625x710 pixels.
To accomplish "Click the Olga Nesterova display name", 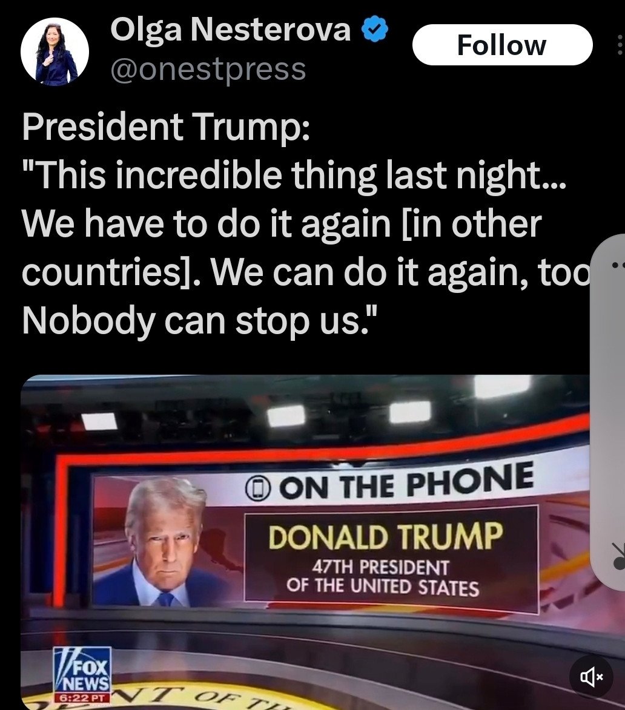I will click(x=231, y=30).
